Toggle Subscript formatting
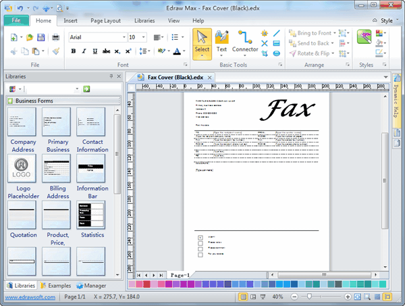The height and width of the screenshot is (306, 405). point(117,51)
